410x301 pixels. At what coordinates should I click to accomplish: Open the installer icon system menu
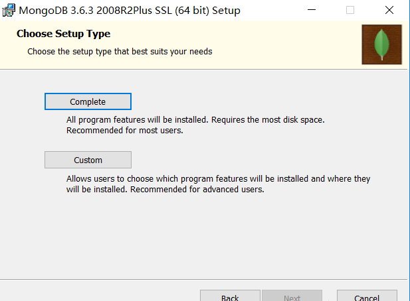(9, 11)
